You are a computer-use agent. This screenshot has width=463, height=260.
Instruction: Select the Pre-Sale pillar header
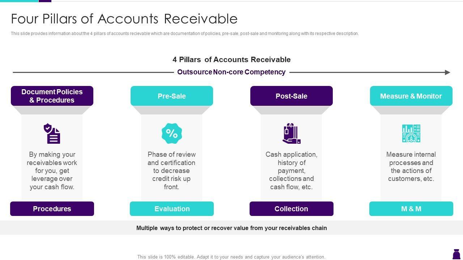172,96
